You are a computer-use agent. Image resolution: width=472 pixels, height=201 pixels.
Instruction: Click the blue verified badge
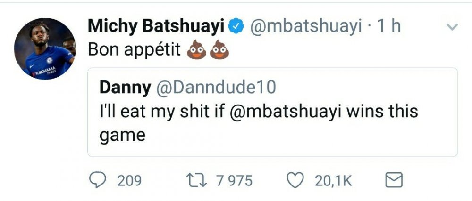[x=236, y=27]
